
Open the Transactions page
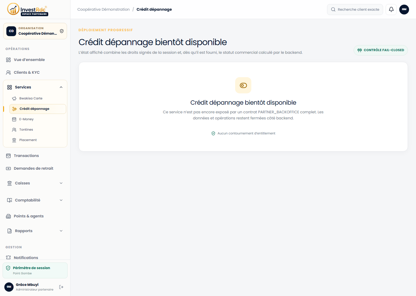(35, 156)
